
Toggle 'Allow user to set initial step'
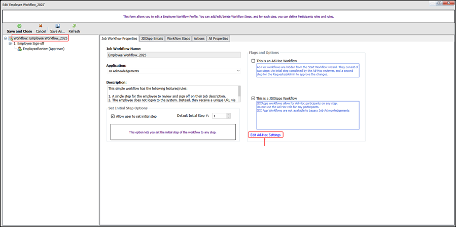[x=113, y=116]
